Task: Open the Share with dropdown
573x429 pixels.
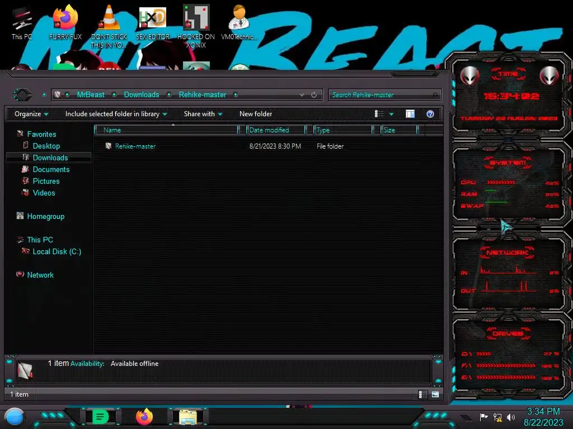Action: (203, 114)
